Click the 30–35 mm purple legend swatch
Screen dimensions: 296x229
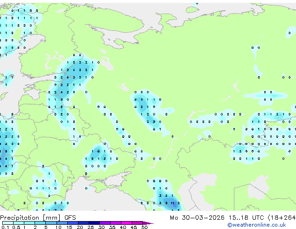click(105, 223)
